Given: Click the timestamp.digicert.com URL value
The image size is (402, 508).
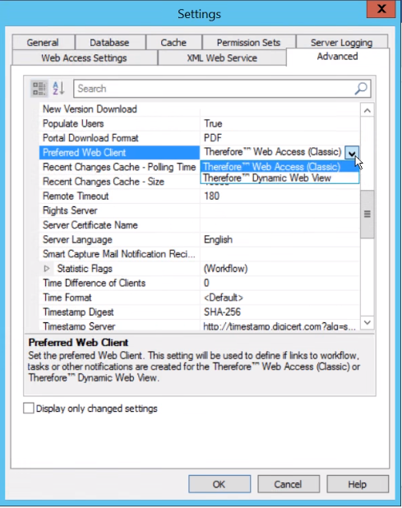Looking at the screenshot, I should point(280,326).
